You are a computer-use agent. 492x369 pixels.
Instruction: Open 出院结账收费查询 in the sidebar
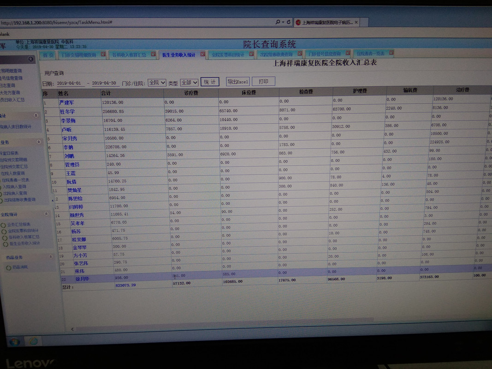[x=19, y=200]
